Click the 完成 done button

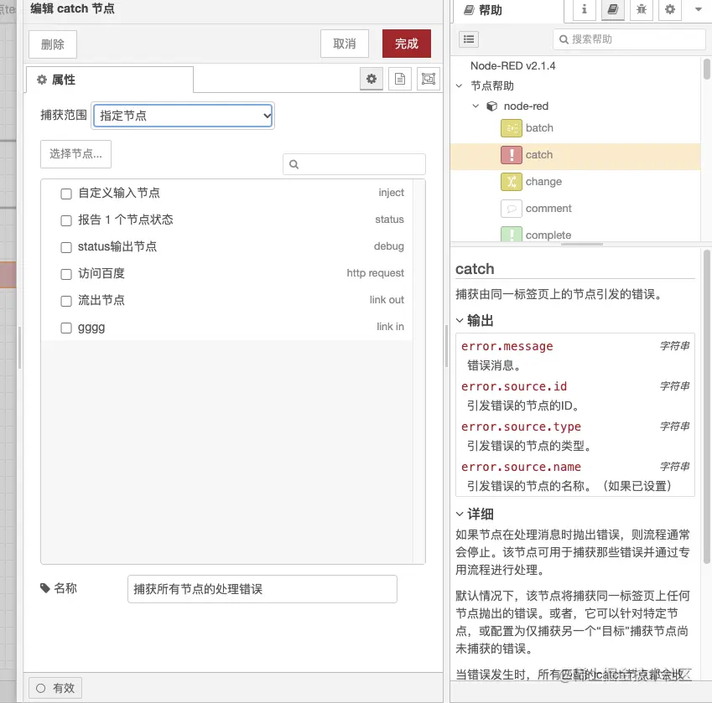click(x=407, y=44)
